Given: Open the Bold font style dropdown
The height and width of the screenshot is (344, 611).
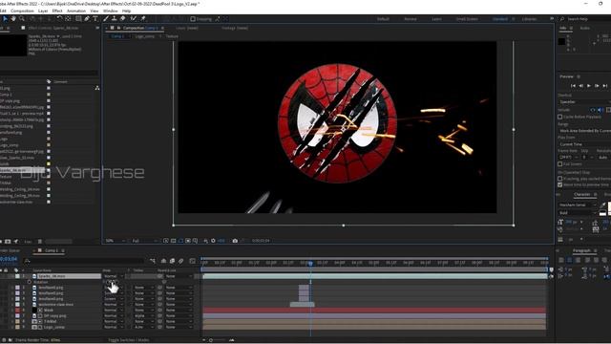Looking at the screenshot, I should coord(578,213).
